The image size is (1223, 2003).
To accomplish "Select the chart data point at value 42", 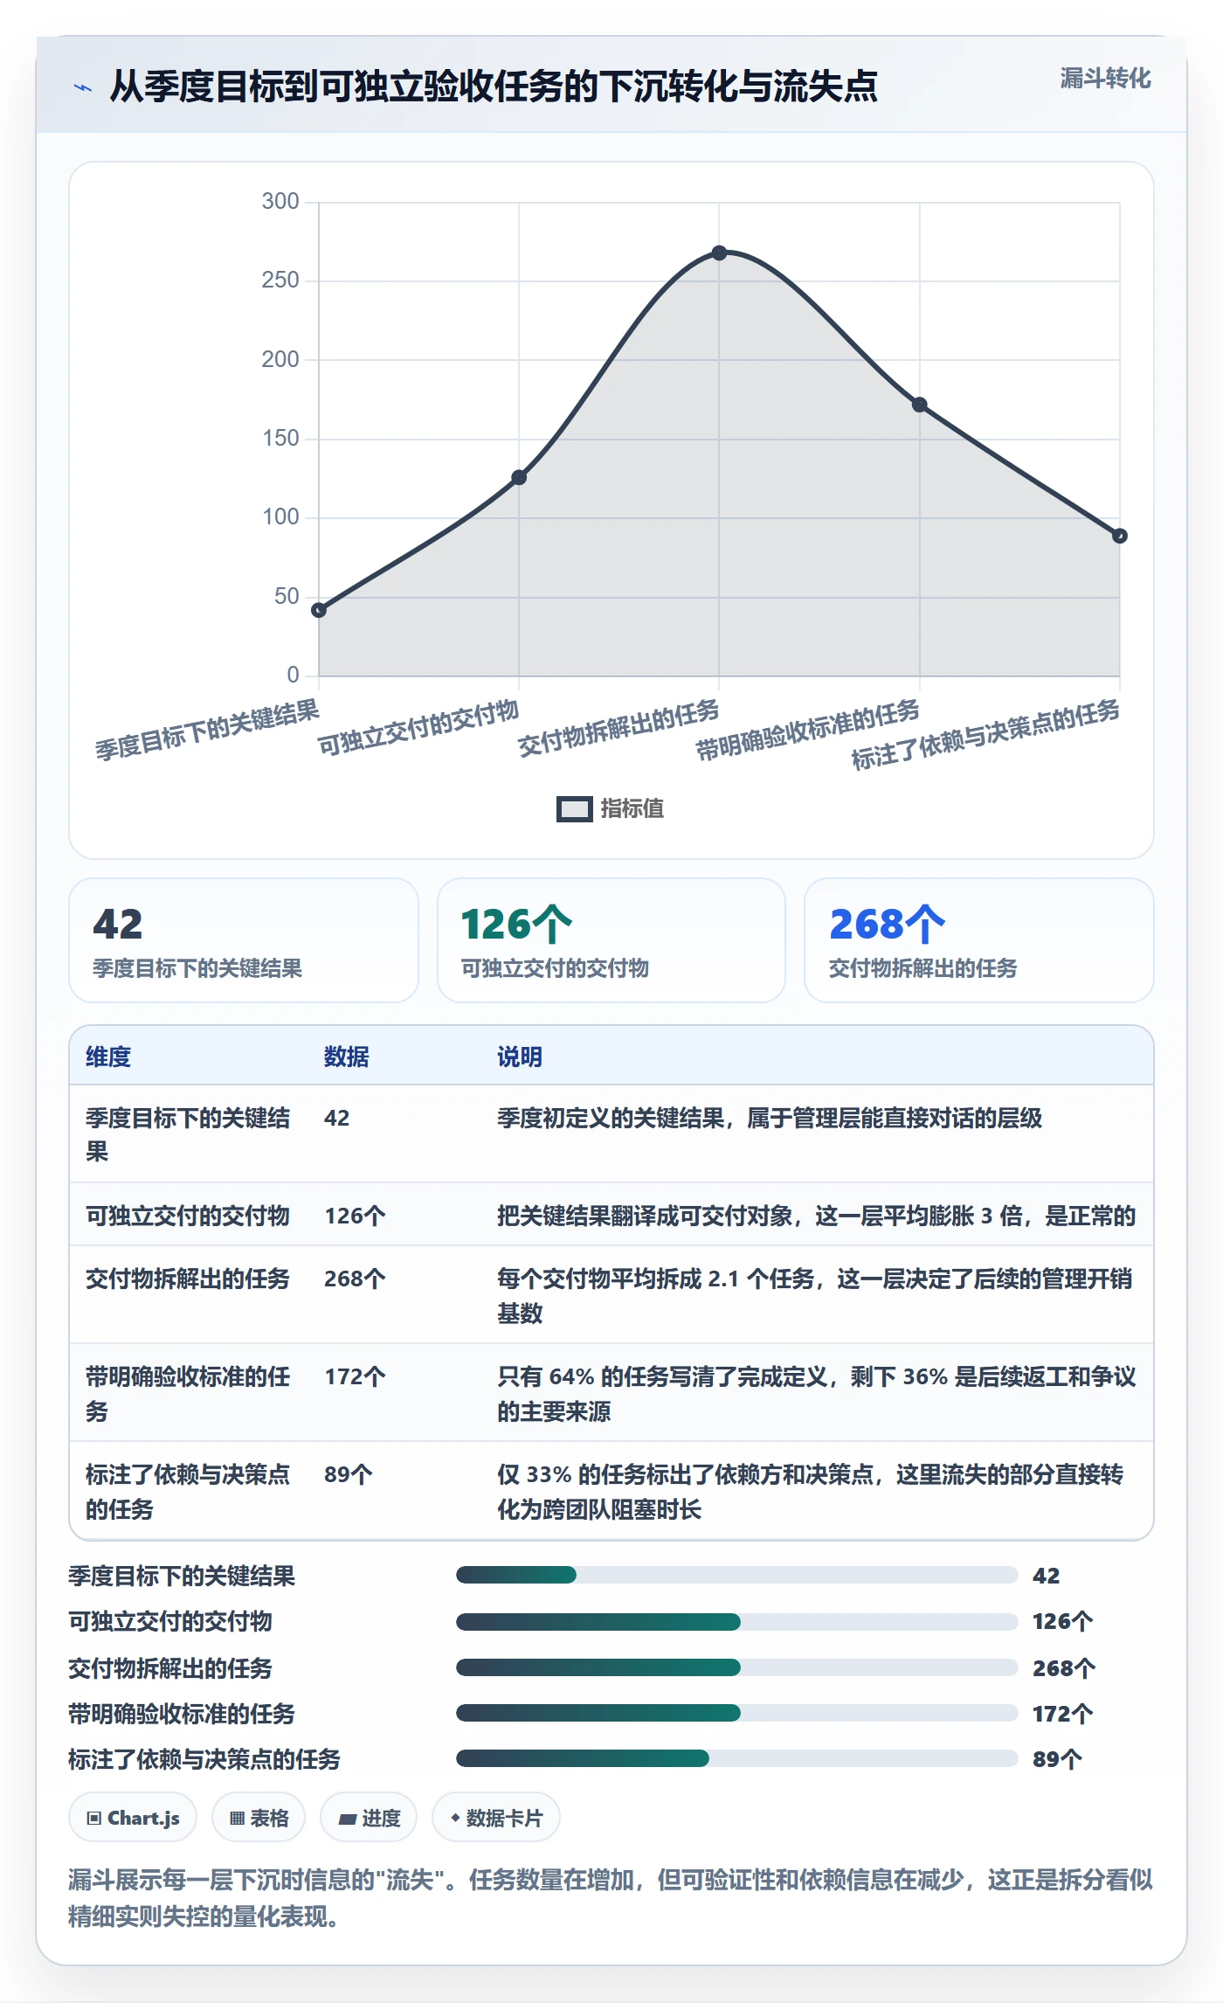I will pyautogui.click(x=319, y=610).
